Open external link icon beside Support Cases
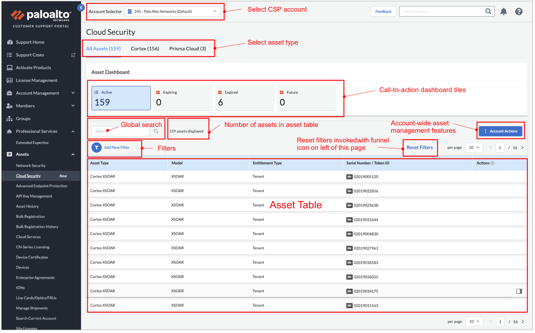Screen dimensions: 535x333 (x=73, y=55)
